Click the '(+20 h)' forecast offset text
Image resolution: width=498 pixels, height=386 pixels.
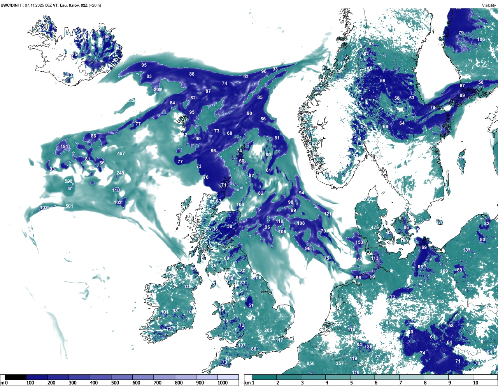click(95, 5)
